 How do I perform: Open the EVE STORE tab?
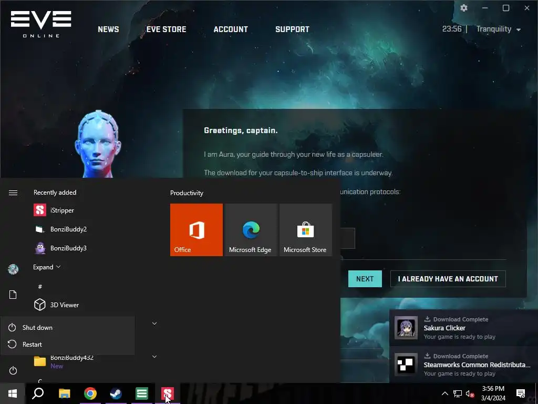pos(167,29)
